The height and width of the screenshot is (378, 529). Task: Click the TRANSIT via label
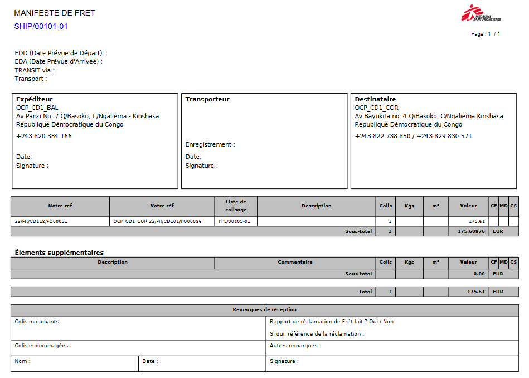click(x=35, y=70)
